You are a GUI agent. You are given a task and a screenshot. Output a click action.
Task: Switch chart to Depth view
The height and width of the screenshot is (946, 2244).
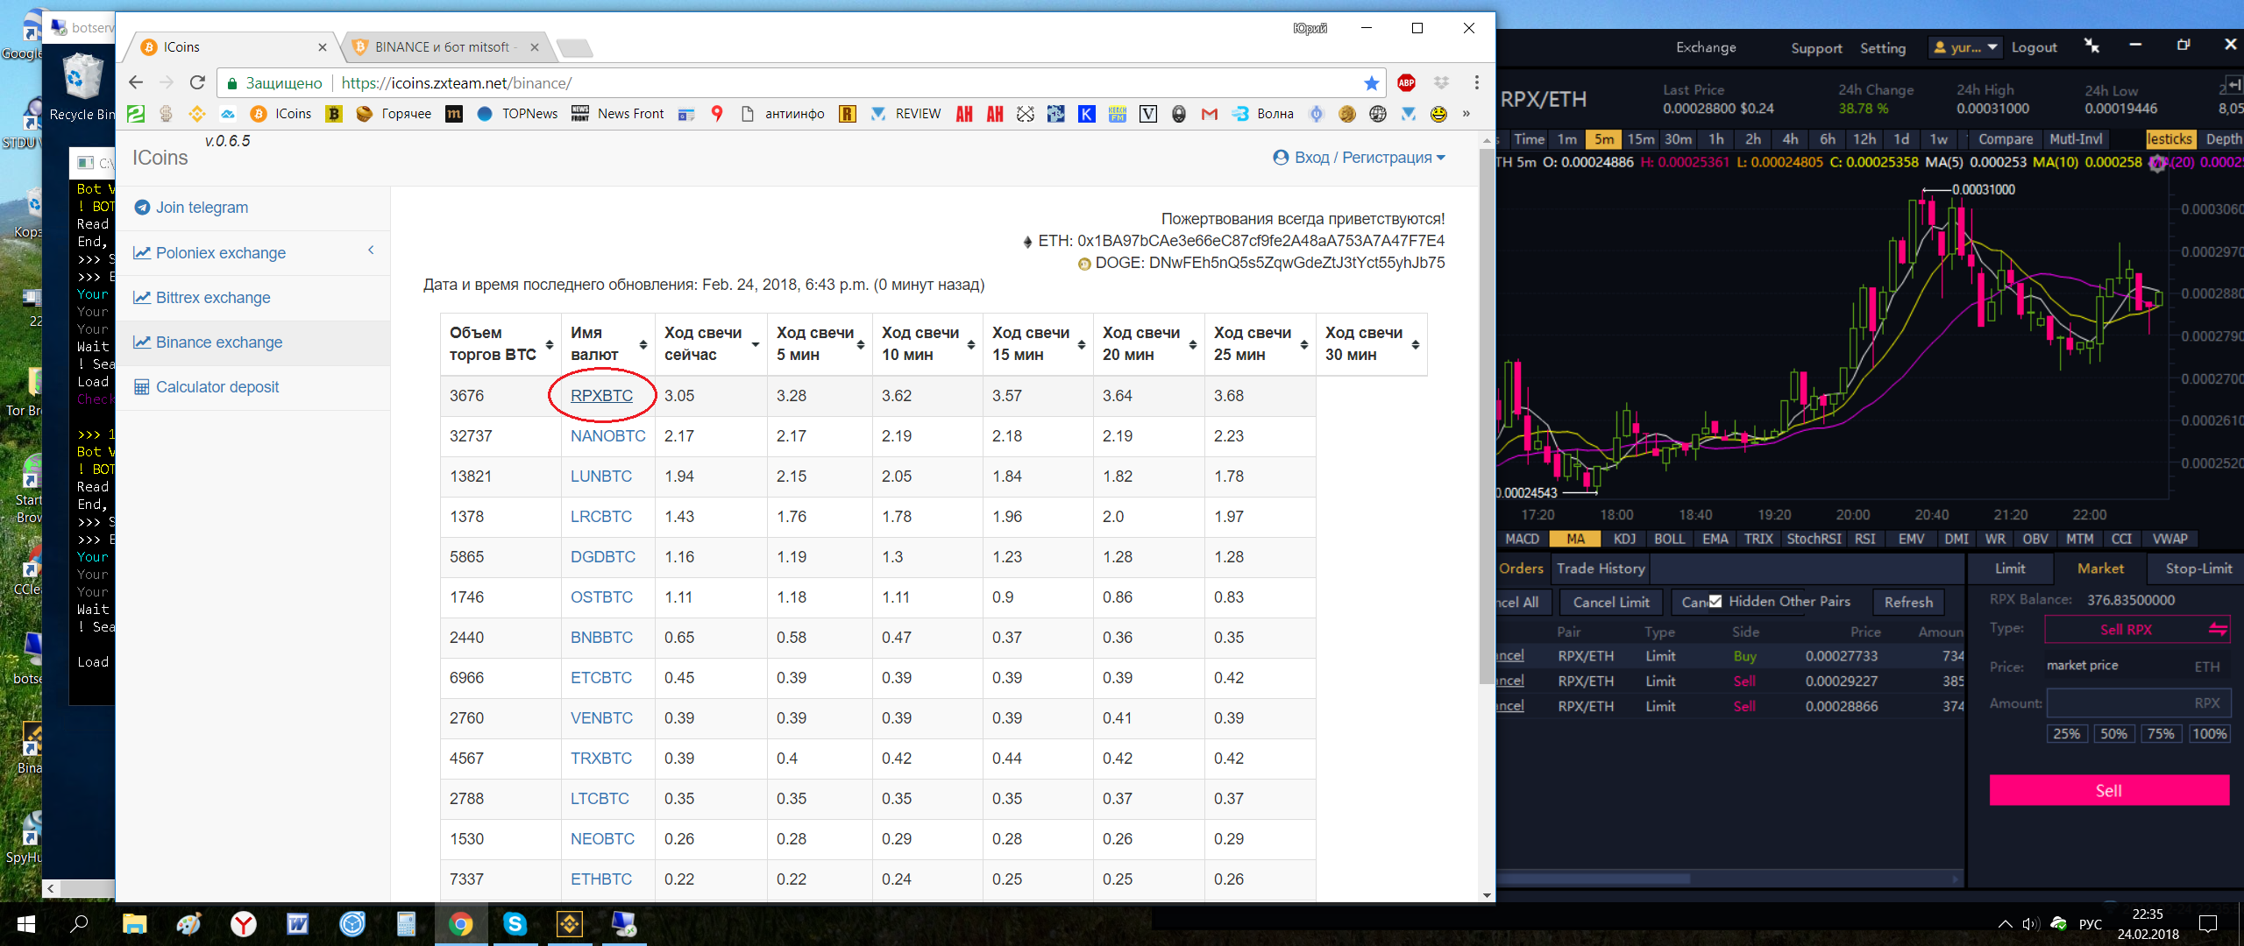coord(2223,139)
